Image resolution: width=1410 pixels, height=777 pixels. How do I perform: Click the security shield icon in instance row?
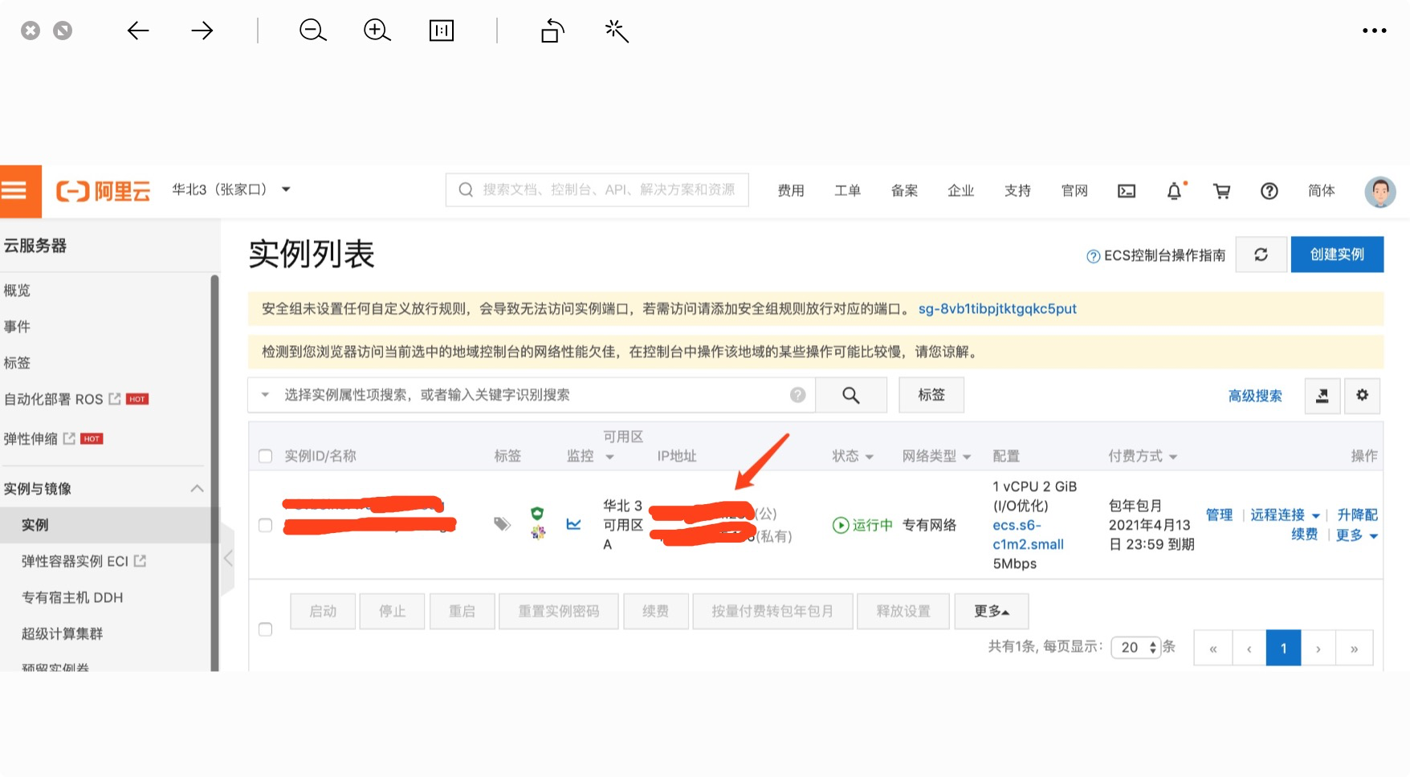point(538,513)
